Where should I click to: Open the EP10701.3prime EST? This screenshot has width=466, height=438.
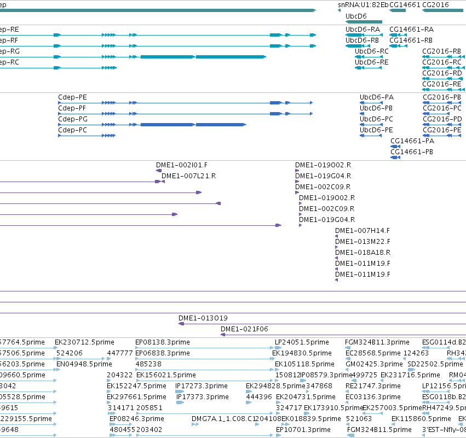[x=303, y=430]
